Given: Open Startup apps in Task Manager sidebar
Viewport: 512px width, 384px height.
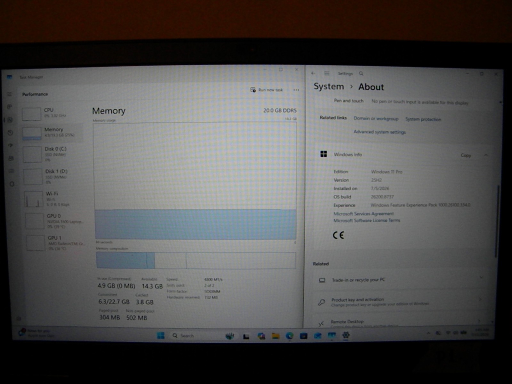Looking at the screenshot, I should 11,145.
